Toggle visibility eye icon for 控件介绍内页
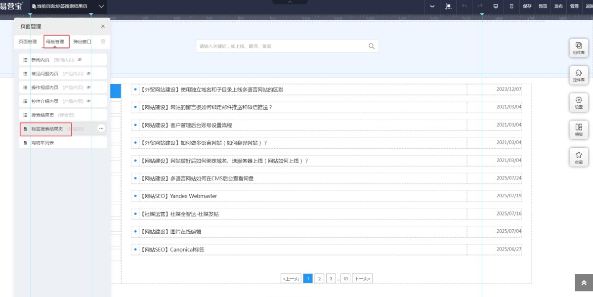 (x=88, y=101)
